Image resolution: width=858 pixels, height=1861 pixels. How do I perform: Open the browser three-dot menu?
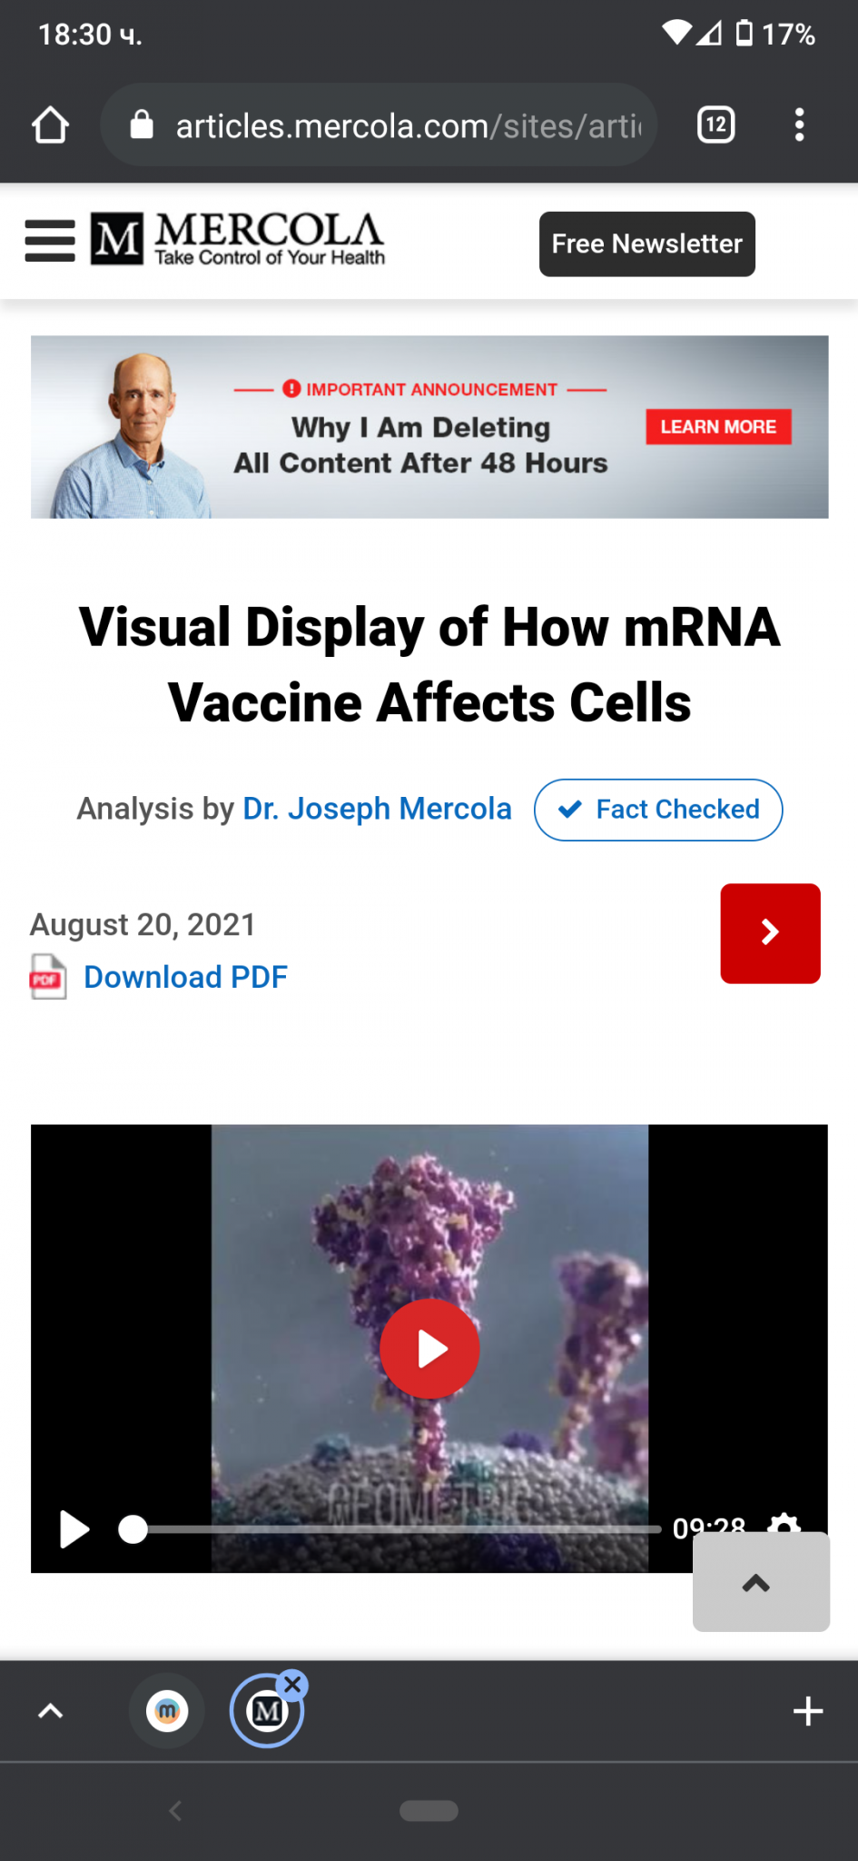[x=799, y=124]
